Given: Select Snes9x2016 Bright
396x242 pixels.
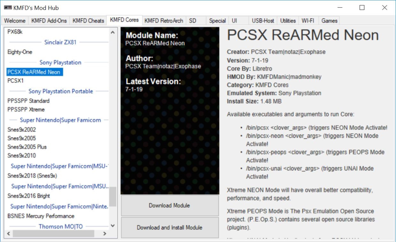Looking at the screenshot, I should click(x=29, y=196).
